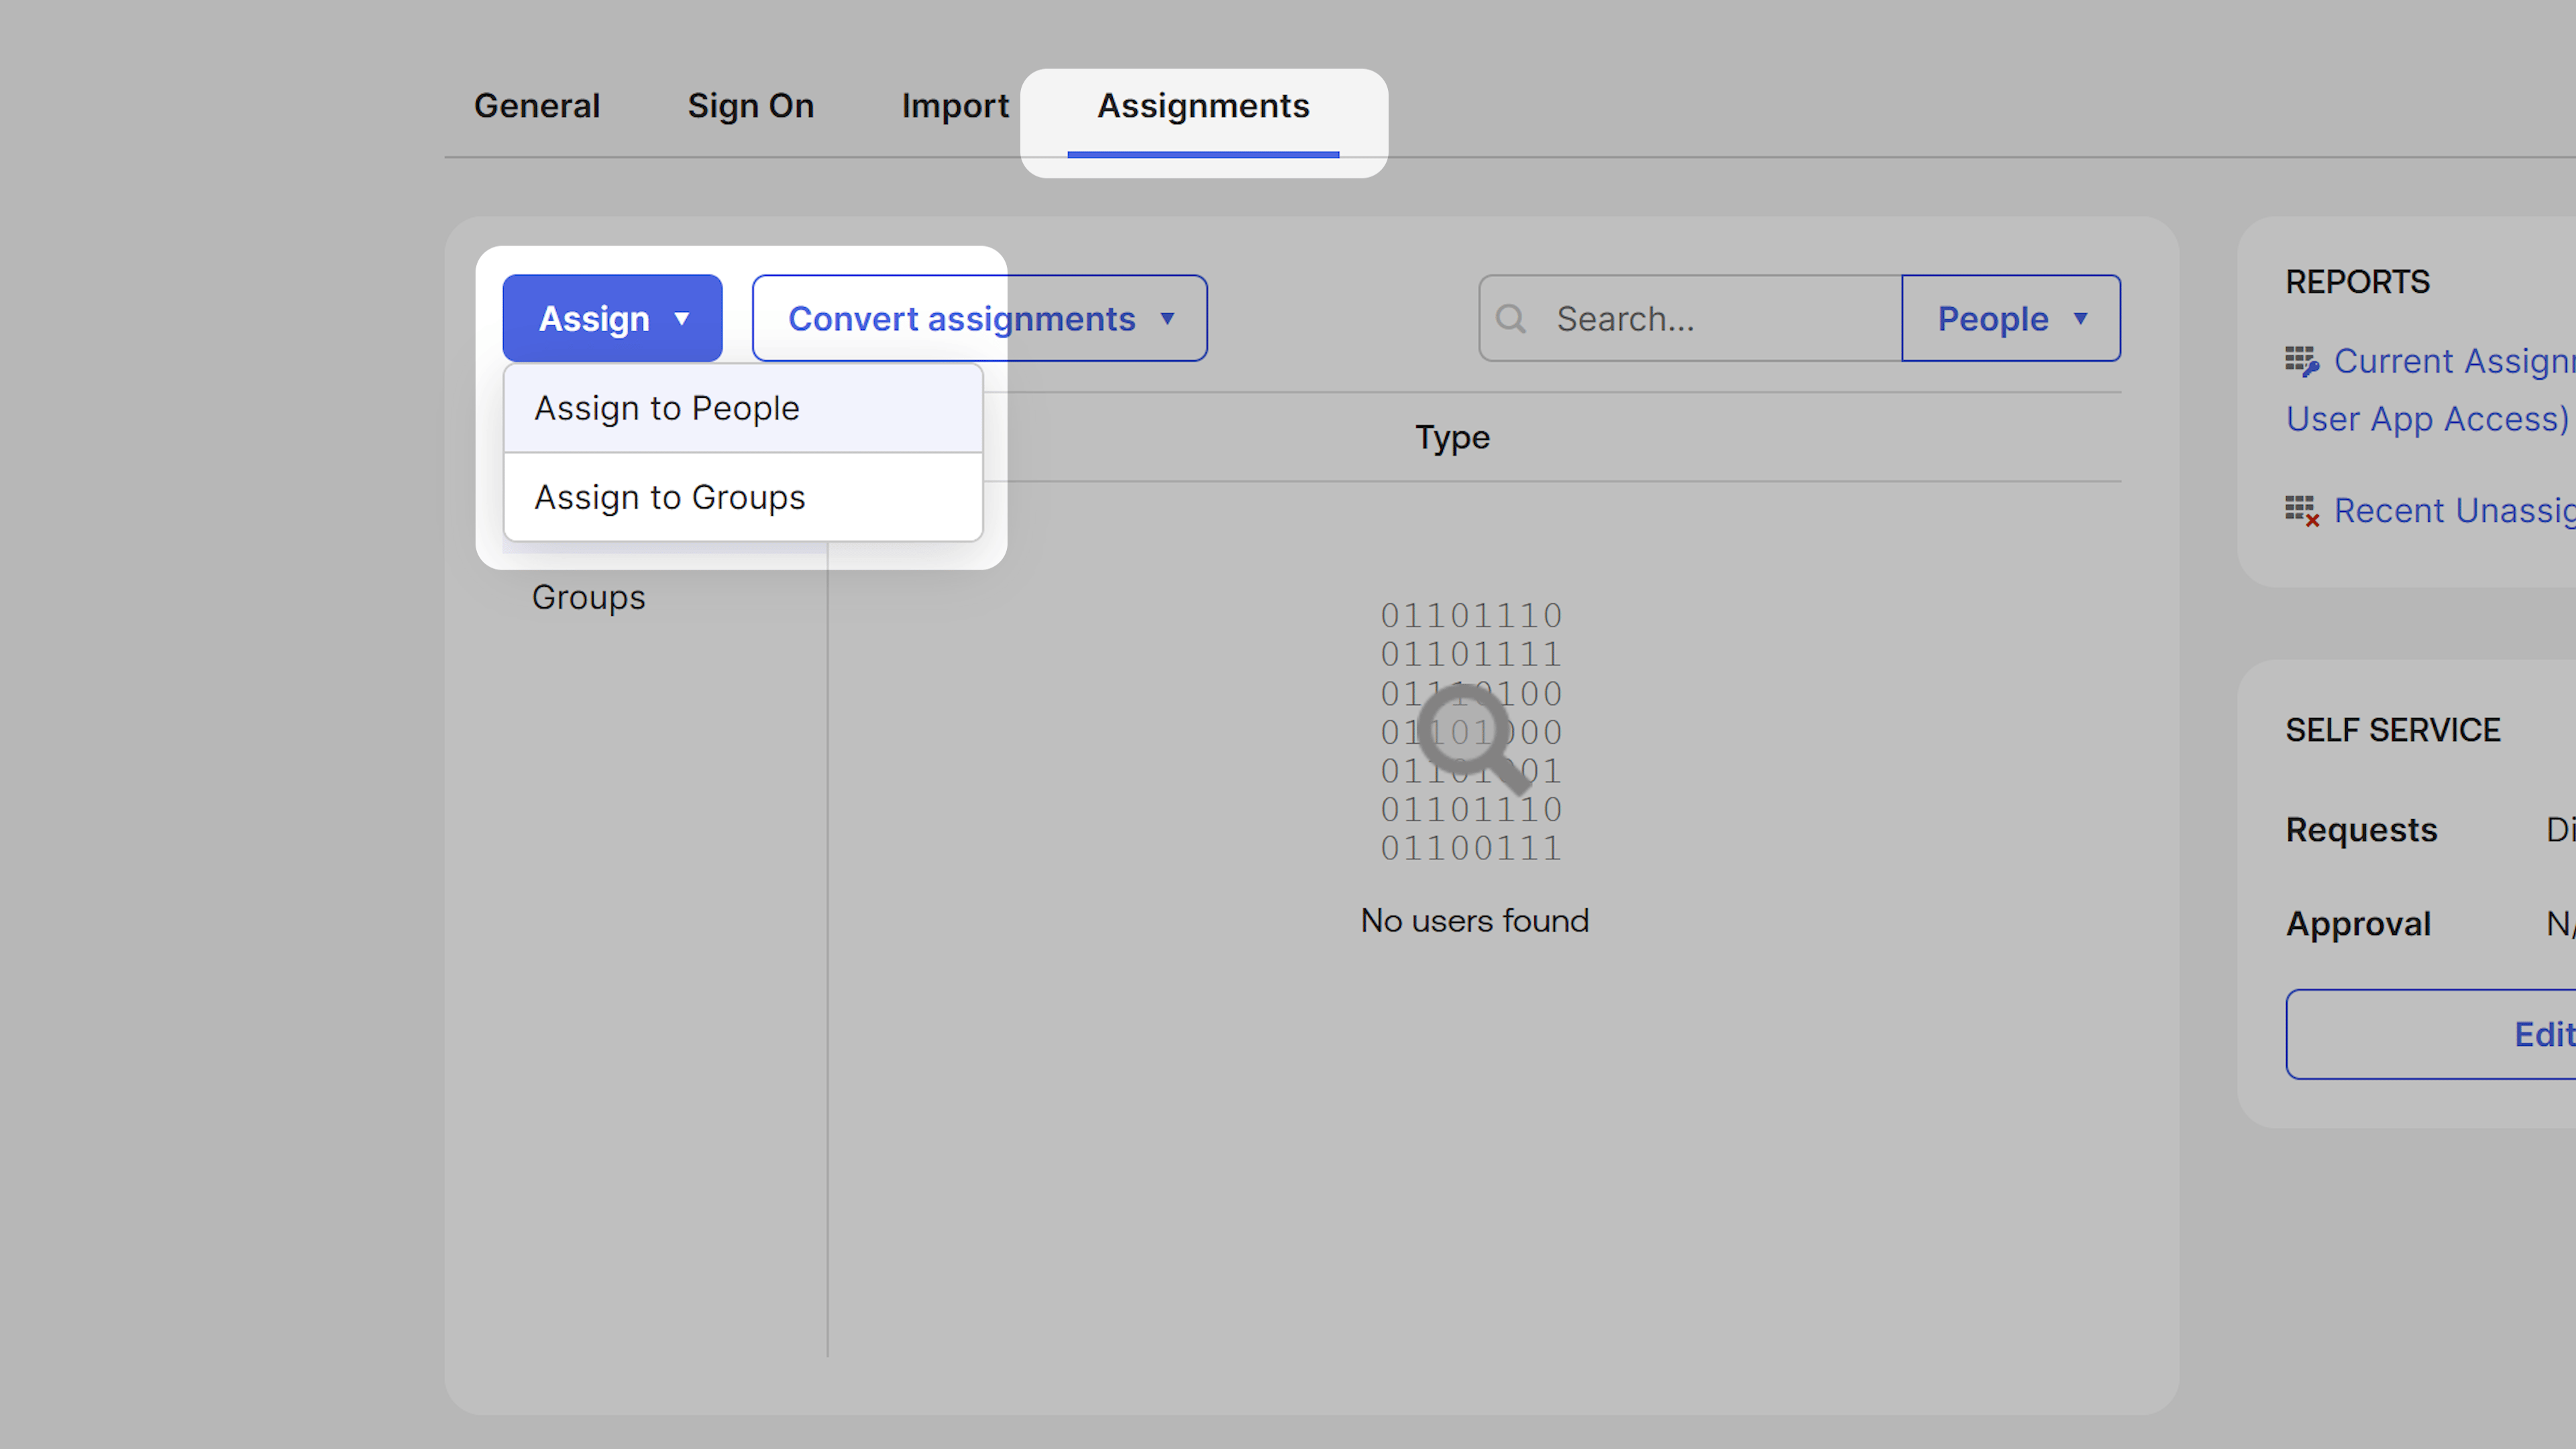Click the REPORTS heading
The image size is (2576, 1449).
[2357, 282]
